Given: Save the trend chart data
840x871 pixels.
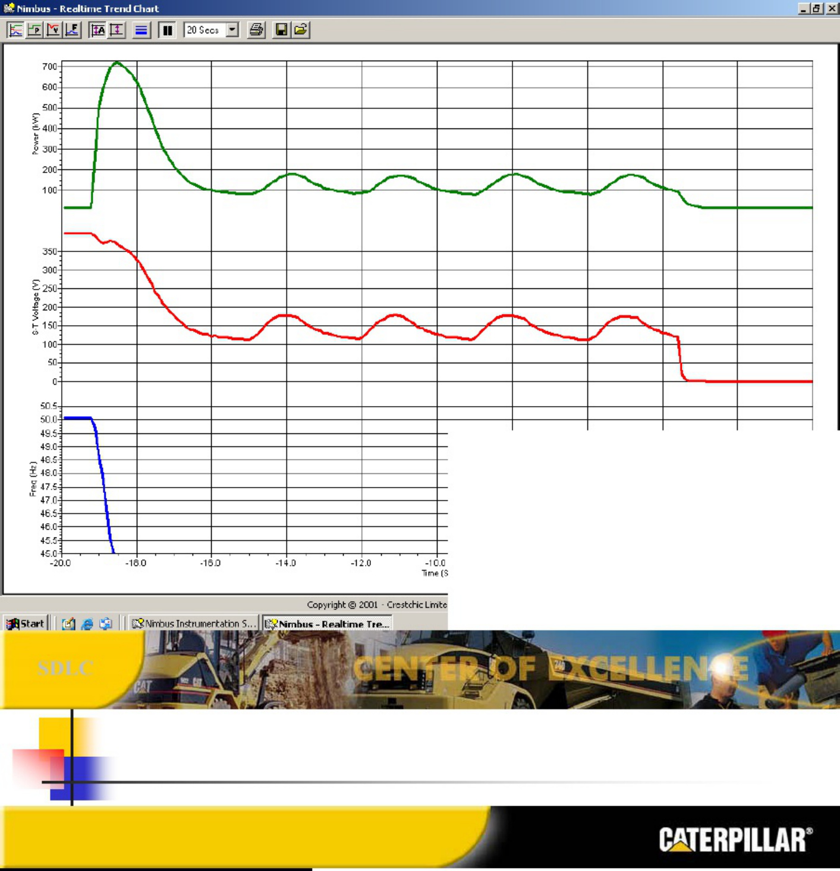Looking at the screenshot, I should point(282,30).
